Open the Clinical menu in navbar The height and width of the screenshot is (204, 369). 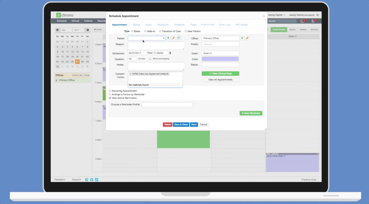75,21
